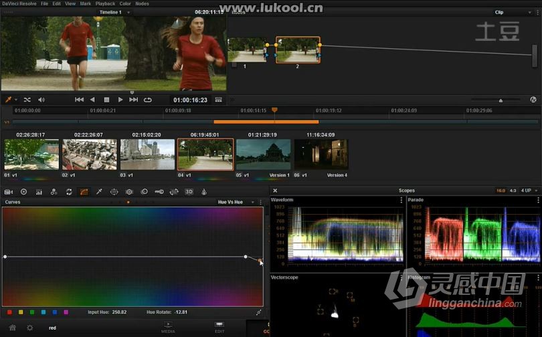Open the Sizing palette icon
Viewport: 542px width, 337px height.
[x=174, y=192]
